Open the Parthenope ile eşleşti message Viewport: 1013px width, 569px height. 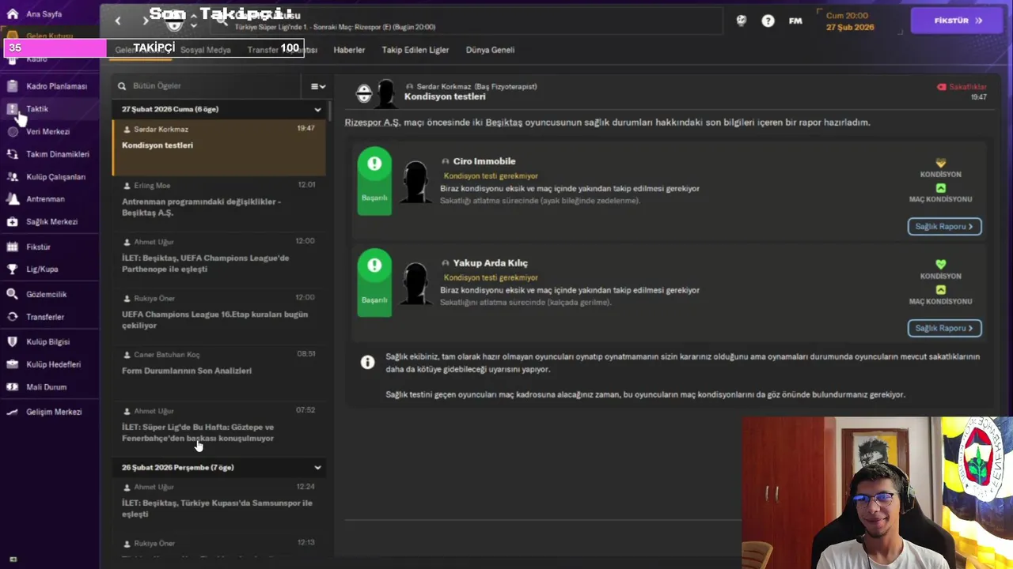(218, 260)
